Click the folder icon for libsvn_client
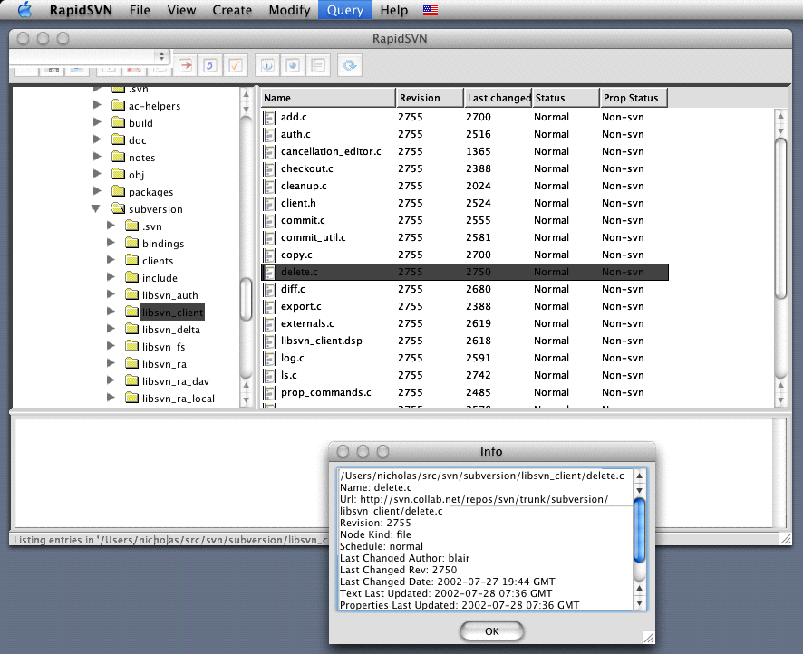The width and height of the screenshot is (803, 654). 132,312
